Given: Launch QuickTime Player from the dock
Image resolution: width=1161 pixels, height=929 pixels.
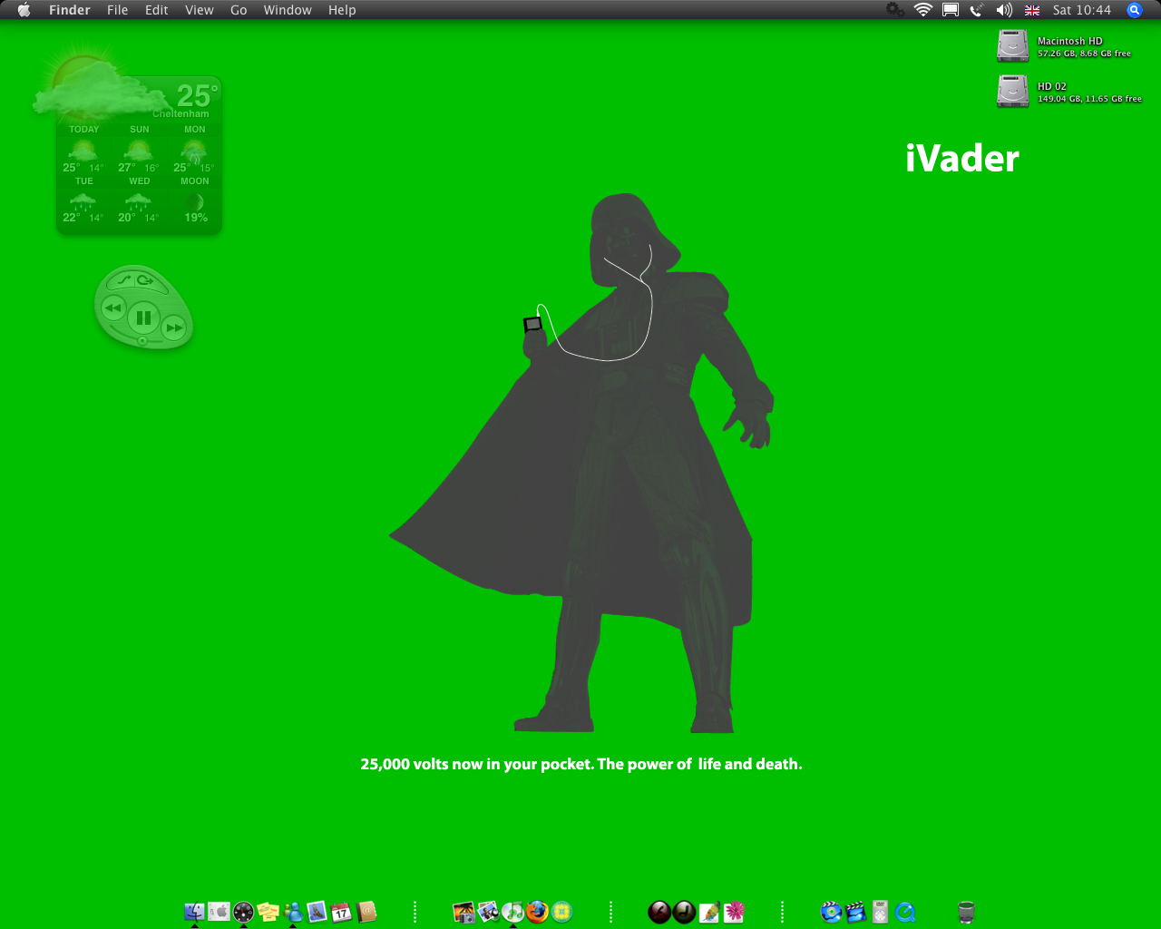Looking at the screenshot, I should 904,912.
